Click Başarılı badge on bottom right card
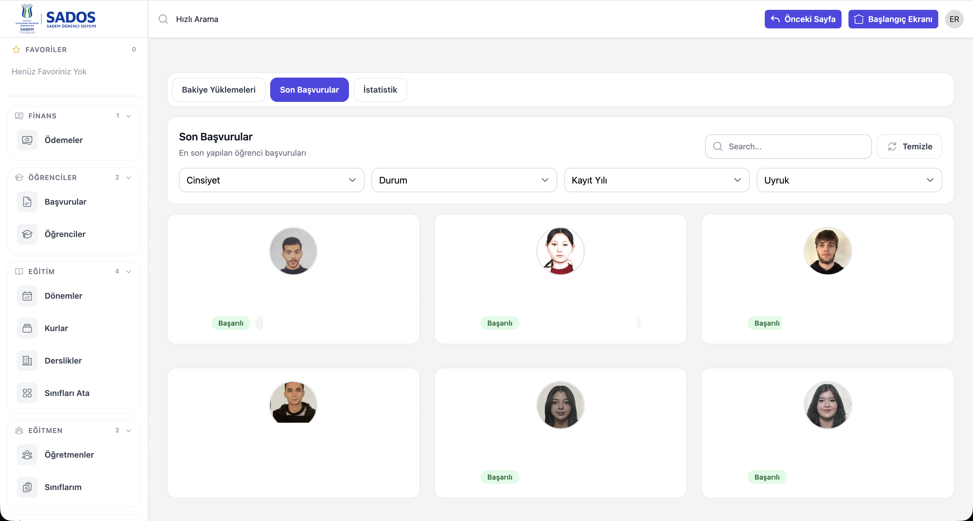The image size is (973, 521). coord(767,477)
